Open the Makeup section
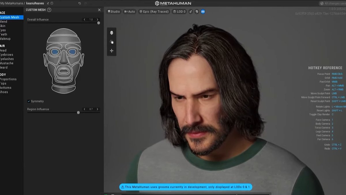This screenshot has height=195, width=346. (x=5, y=39)
